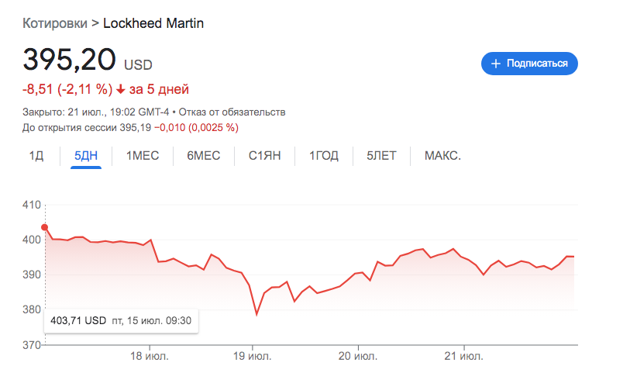The image size is (630, 373).
Task: Show the 5ЛЕТ chart view
Action: click(x=381, y=156)
